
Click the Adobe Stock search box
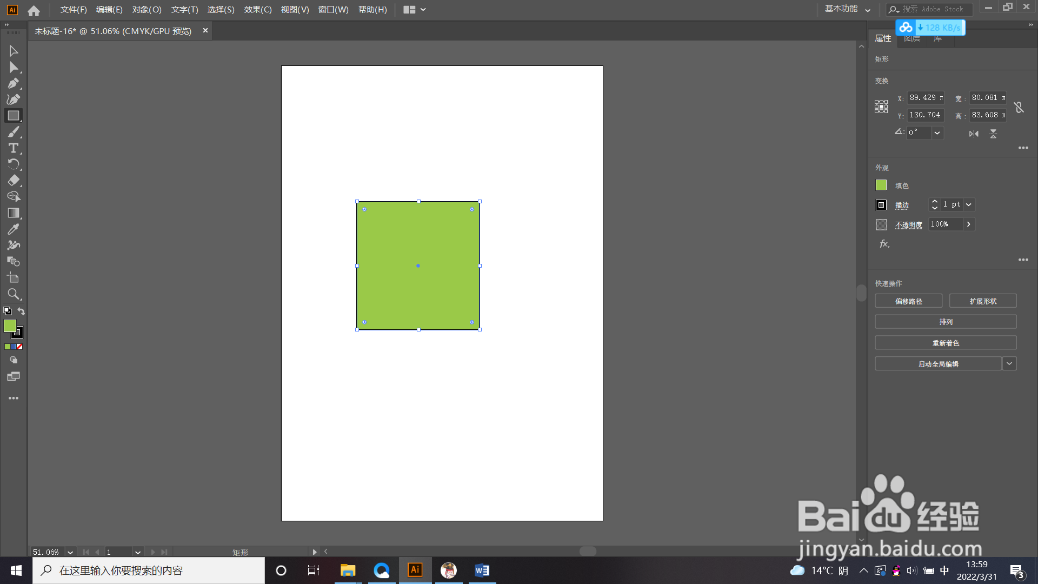pyautogui.click(x=930, y=9)
